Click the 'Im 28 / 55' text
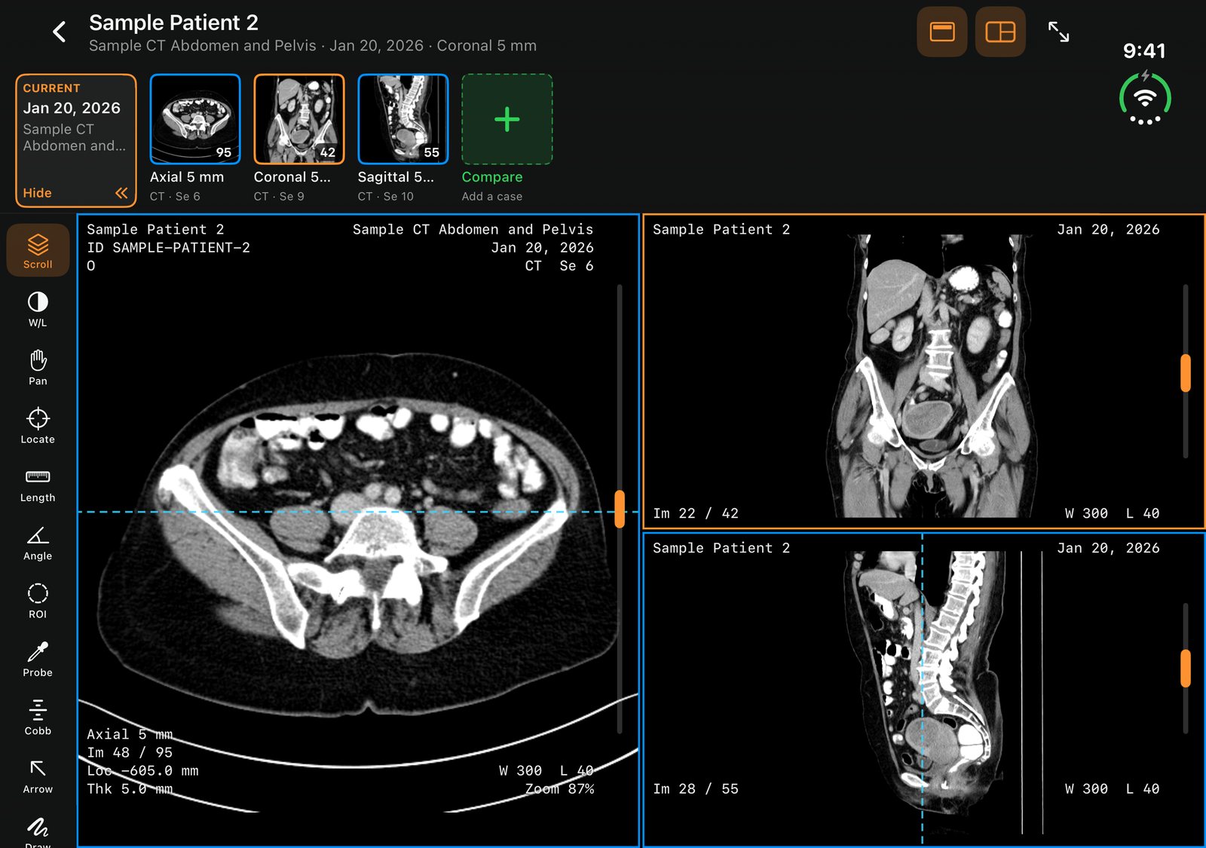 (x=696, y=789)
